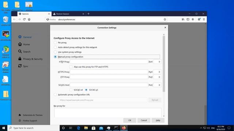
Task: Select Use system proxy settings
Action: point(55,52)
